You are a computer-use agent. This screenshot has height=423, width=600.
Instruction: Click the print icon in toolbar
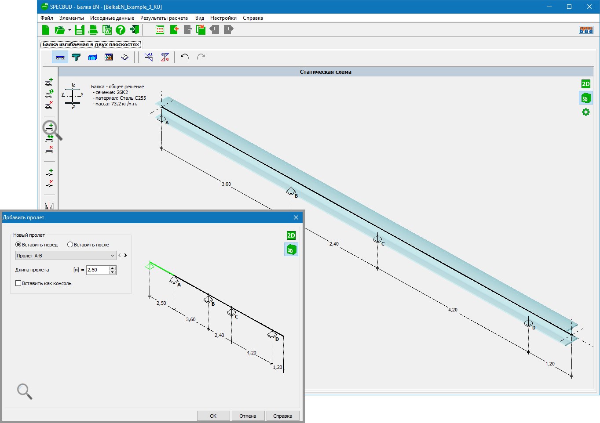pyautogui.click(x=93, y=30)
